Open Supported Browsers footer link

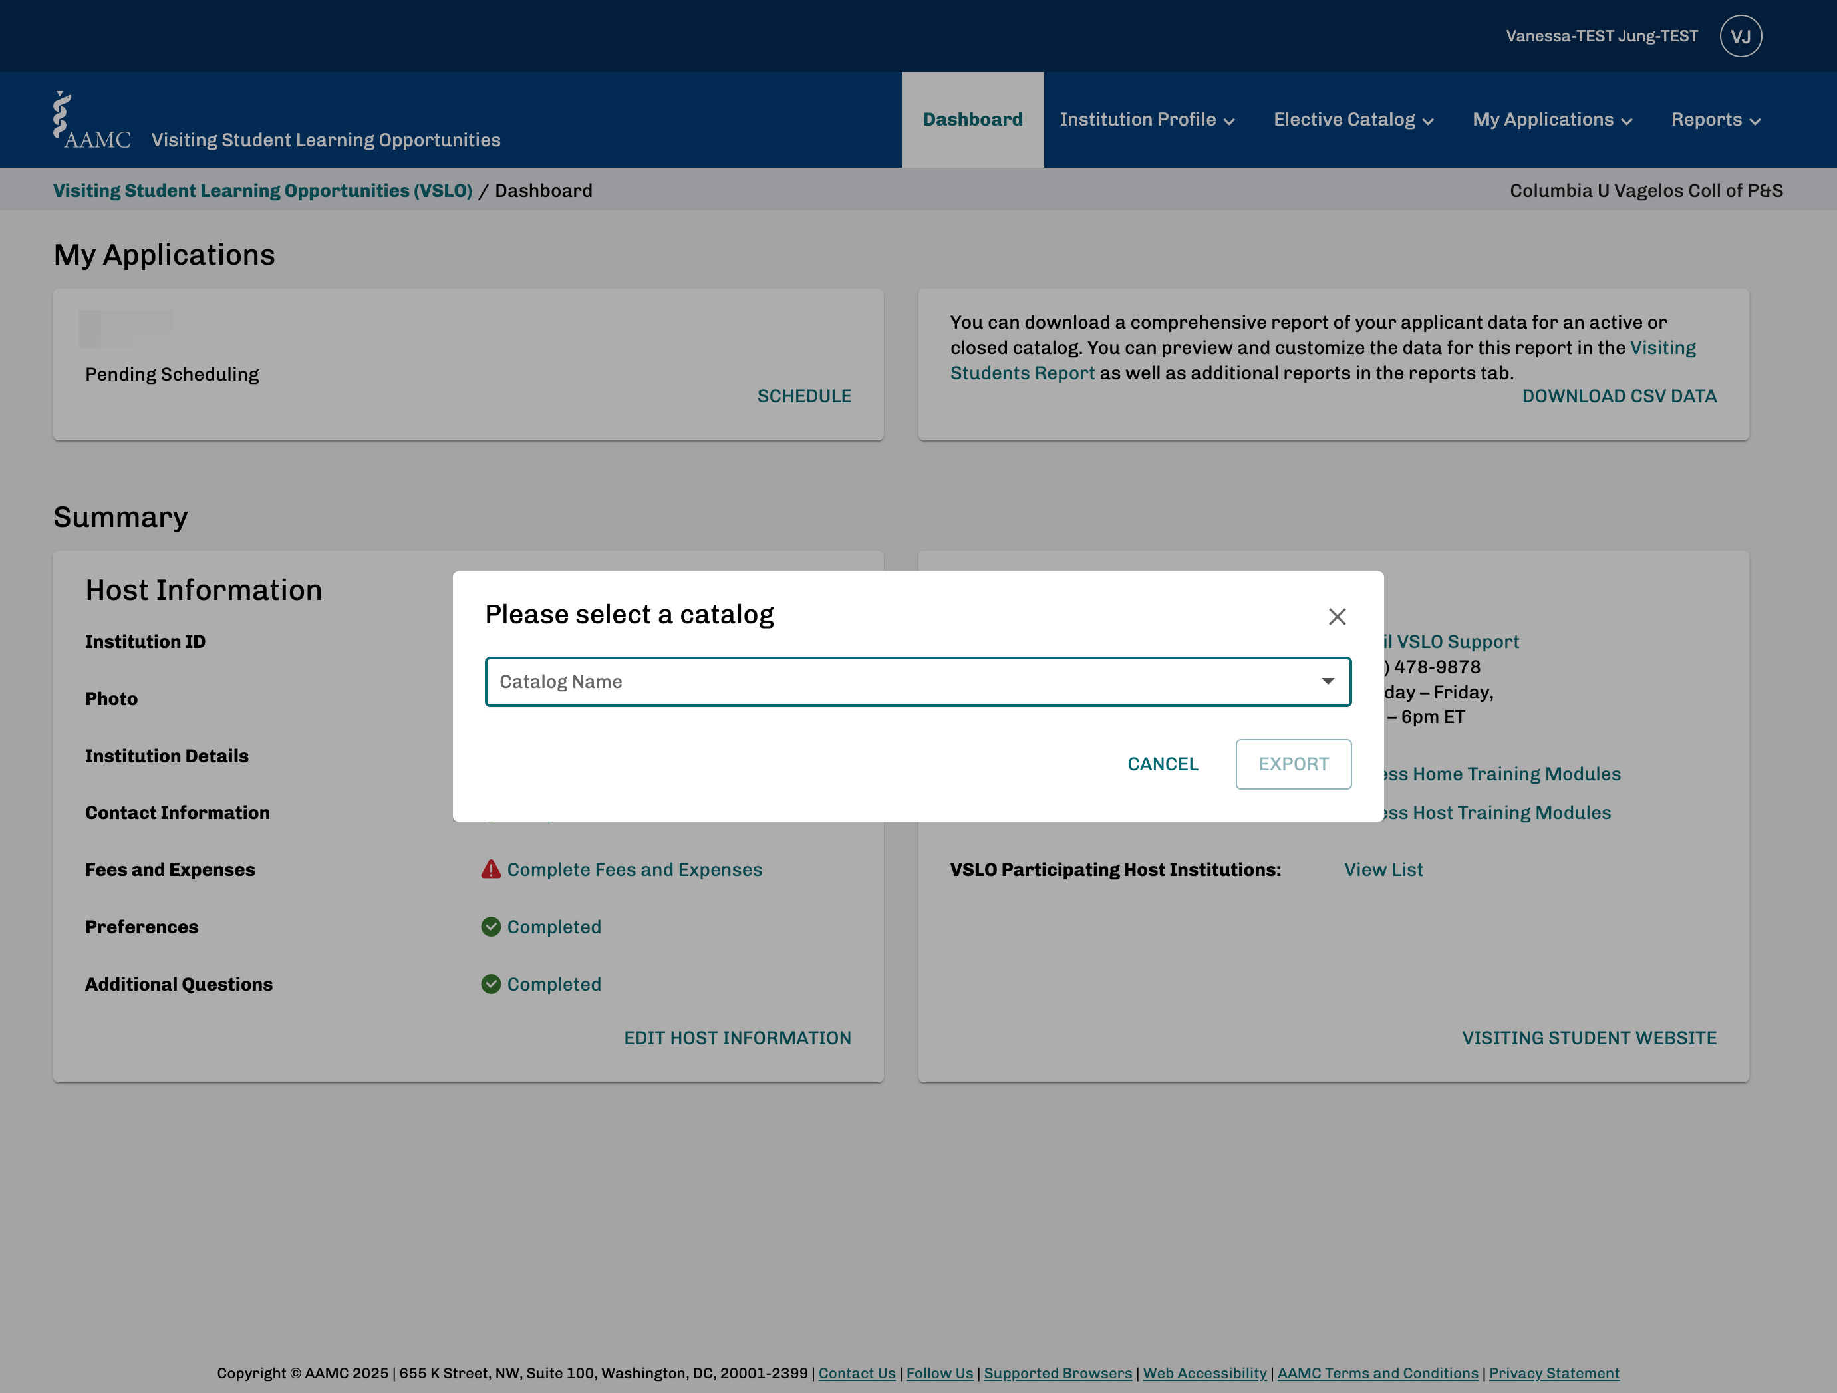point(1058,1373)
